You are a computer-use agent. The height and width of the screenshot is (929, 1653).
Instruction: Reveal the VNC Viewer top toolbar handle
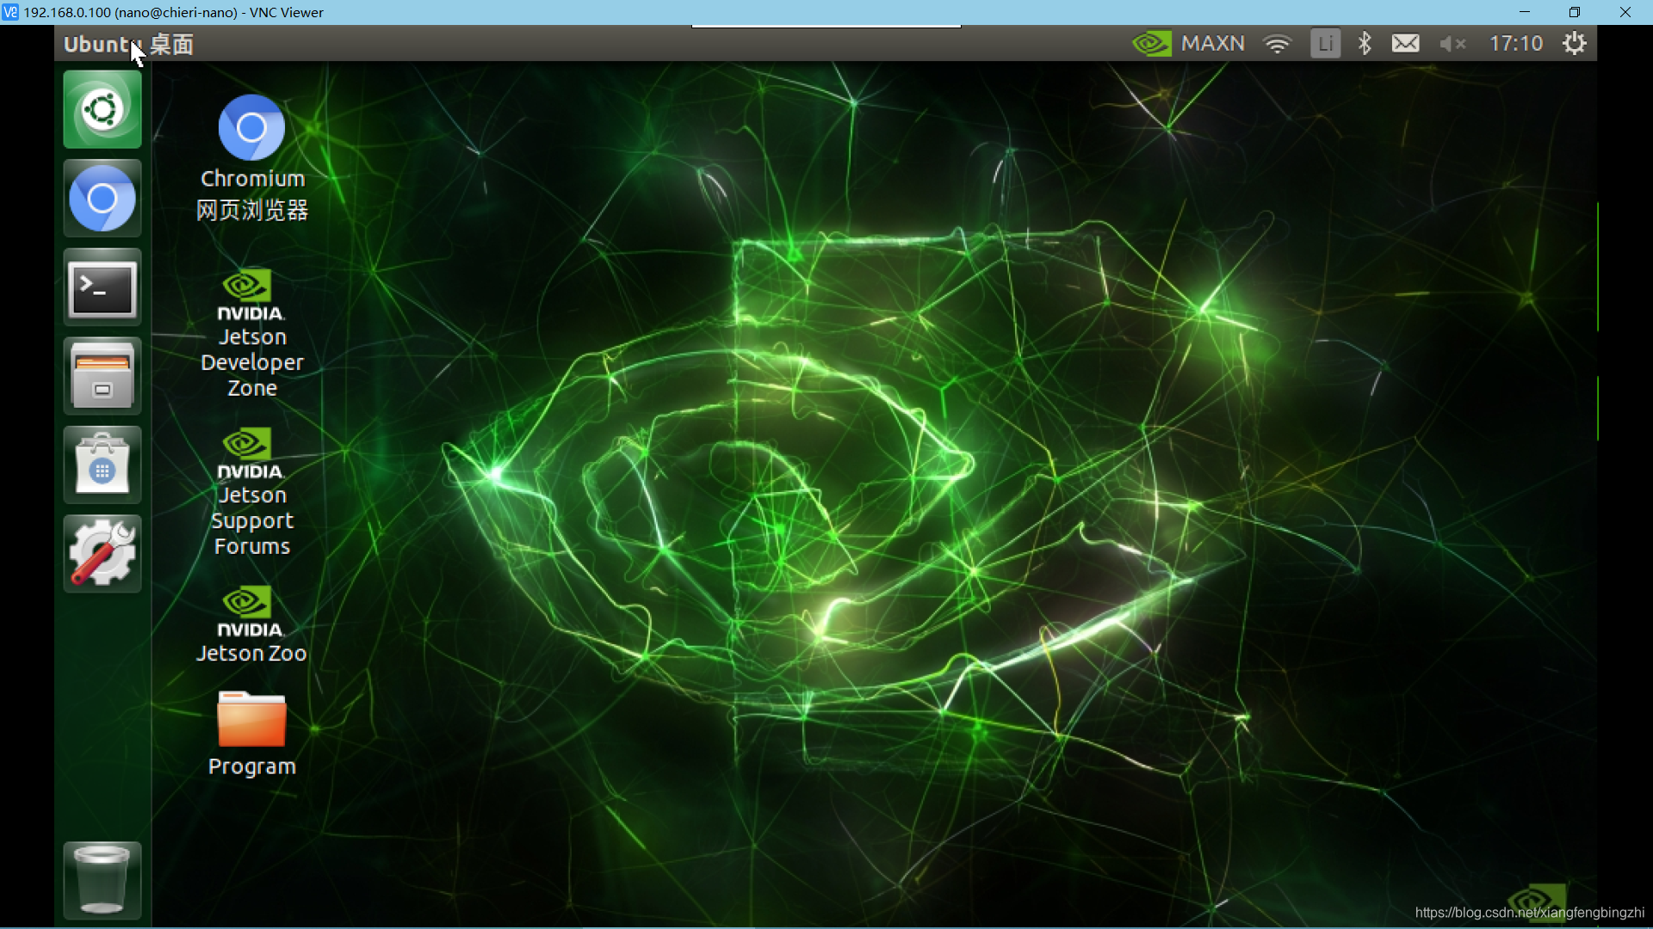tap(826, 27)
